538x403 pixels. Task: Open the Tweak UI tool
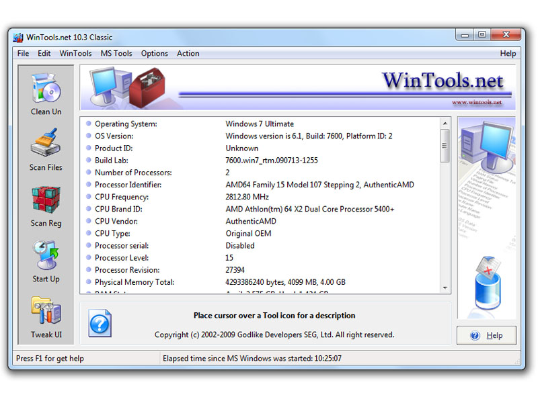(46, 317)
